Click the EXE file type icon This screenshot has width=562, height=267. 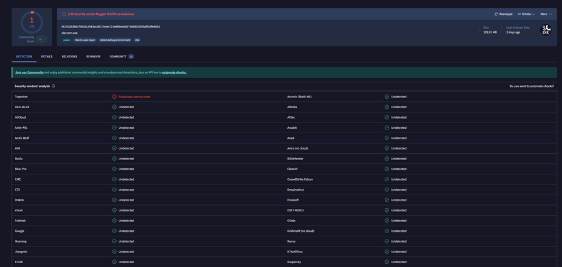pyautogui.click(x=546, y=30)
